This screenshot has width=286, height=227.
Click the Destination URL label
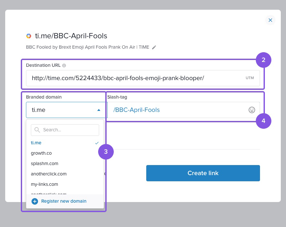[43, 66]
